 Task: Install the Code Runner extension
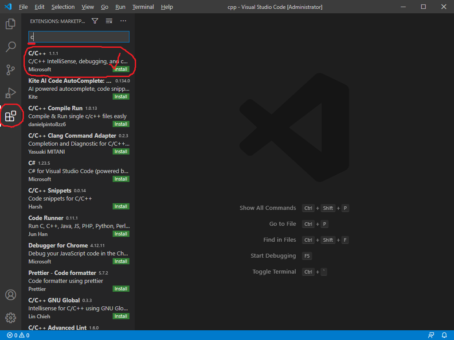(x=121, y=234)
